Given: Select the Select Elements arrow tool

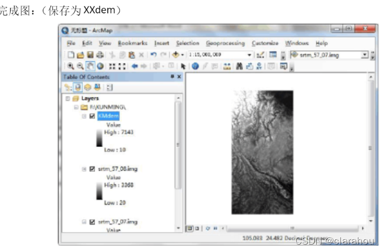Looking at the screenshot, I should [183, 66].
